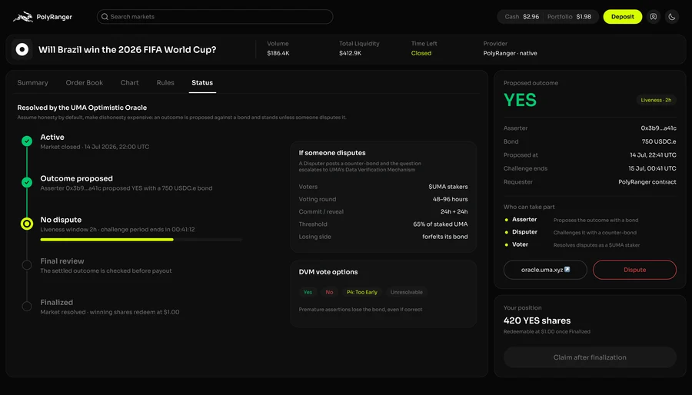Open the Rules tab

tap(165, 82)
